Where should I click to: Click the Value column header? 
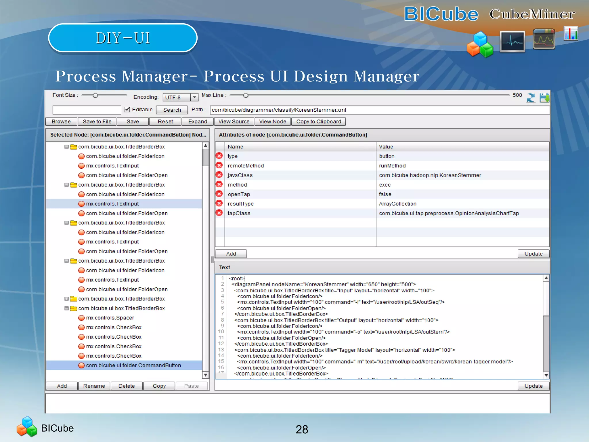[462, 146]
